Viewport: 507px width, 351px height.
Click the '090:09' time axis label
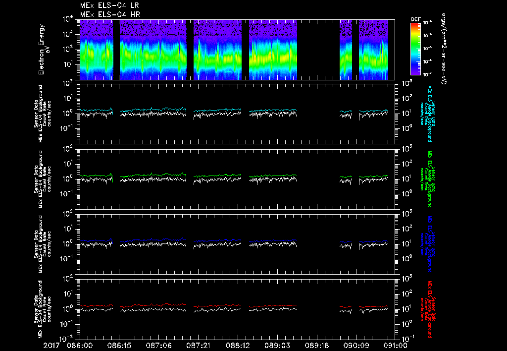coord(356,346)
